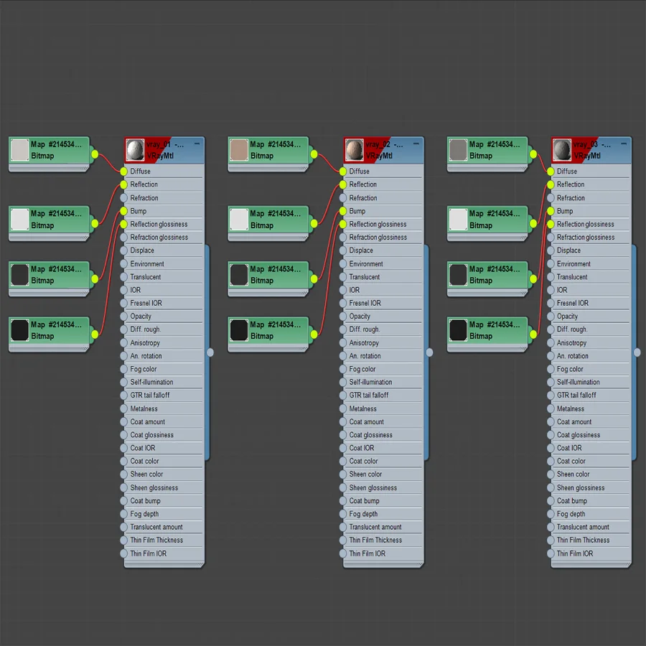Collapse the vray_02 node with its minus button

click(x=416, y=144)
